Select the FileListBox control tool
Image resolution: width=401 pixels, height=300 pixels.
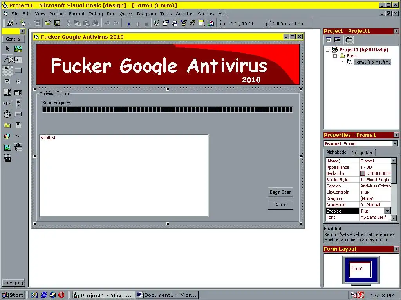tap(18, 125)
